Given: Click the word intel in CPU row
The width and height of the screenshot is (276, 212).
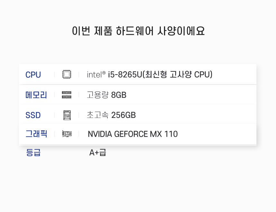Looking at the screenshot, I should (x=94, y=75).
